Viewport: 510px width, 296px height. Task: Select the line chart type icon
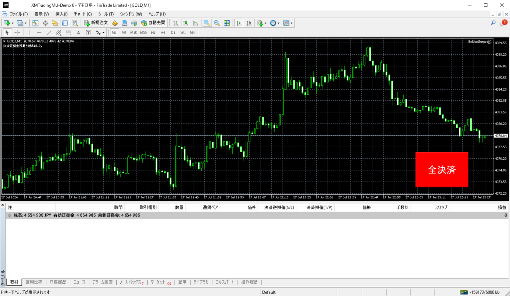coord(195,23)
